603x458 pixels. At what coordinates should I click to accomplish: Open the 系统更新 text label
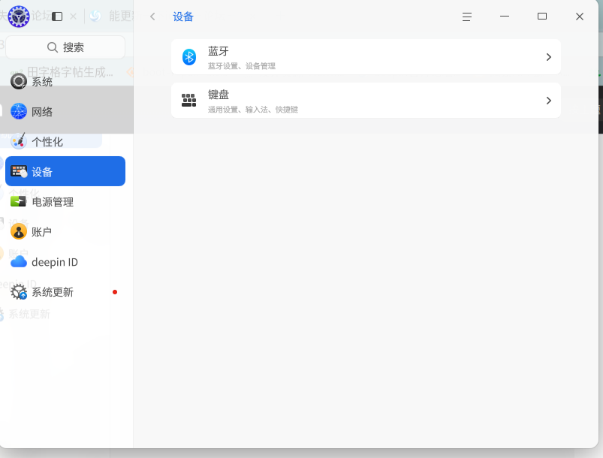pos(53,292)
